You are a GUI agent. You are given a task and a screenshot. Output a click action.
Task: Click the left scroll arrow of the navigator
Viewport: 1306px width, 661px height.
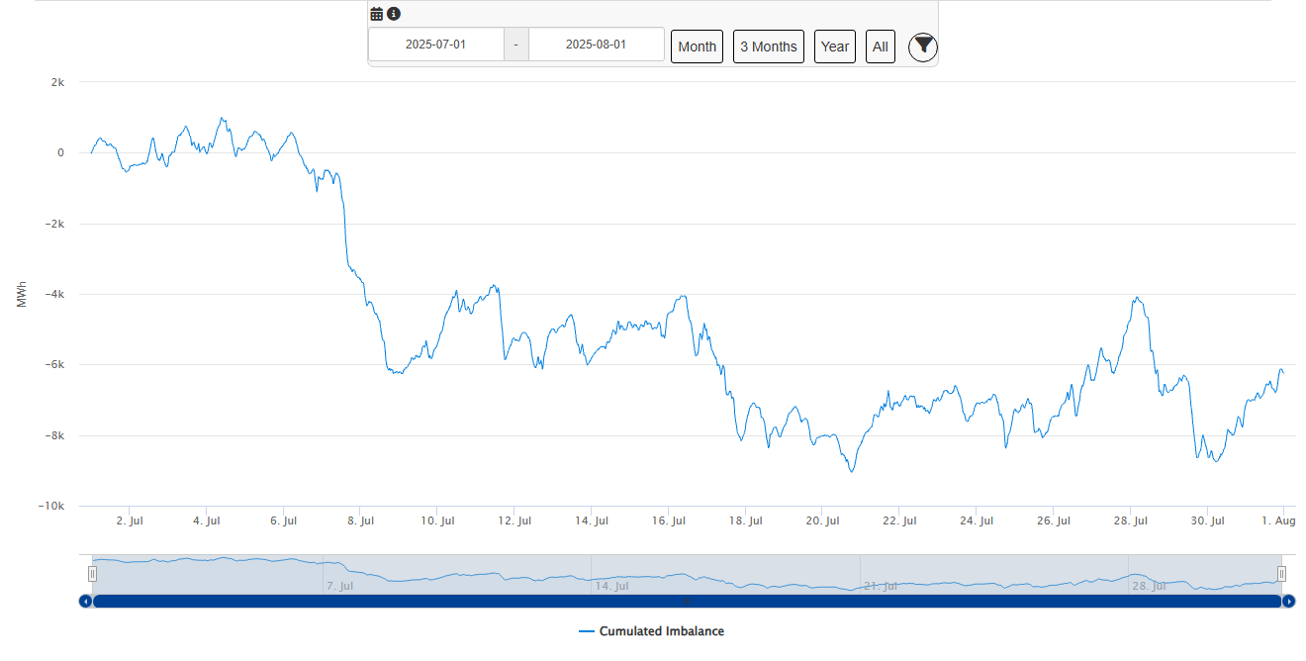click(x=86, y=601)
